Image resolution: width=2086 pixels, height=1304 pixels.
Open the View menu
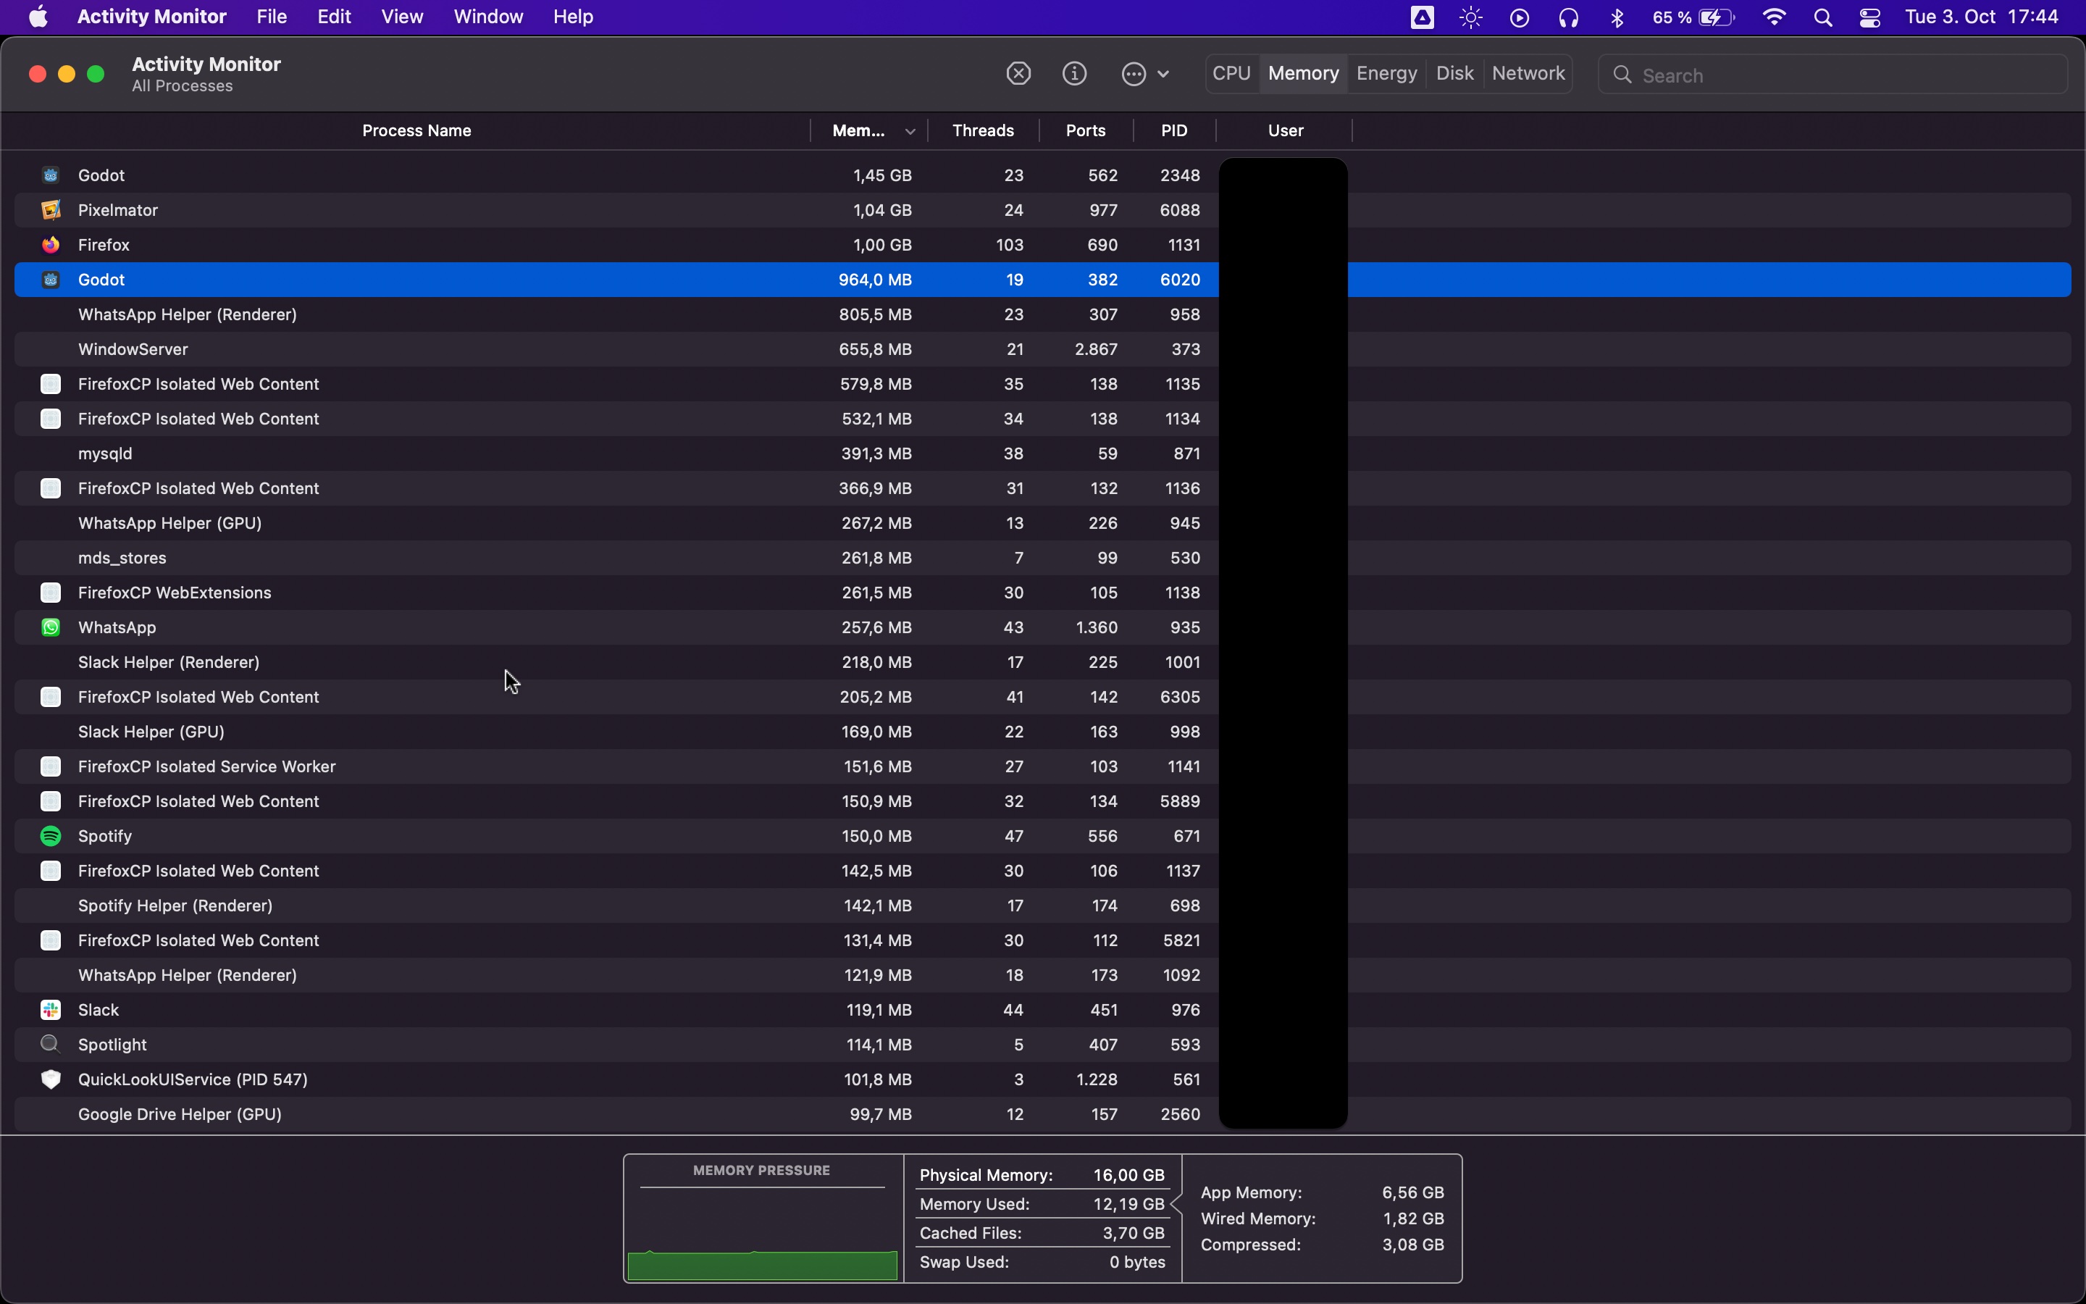(x=402, y=17)
